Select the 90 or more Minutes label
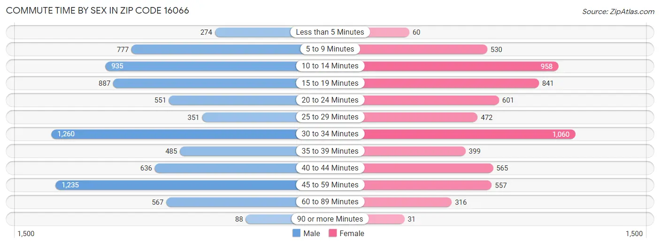The image size is (660, 245). click(330, 219)
